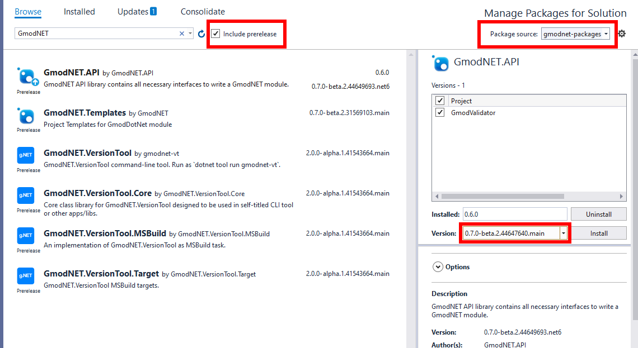Switch to the Consolidate tab
The image size is (638, 348).
coord(203,12)
